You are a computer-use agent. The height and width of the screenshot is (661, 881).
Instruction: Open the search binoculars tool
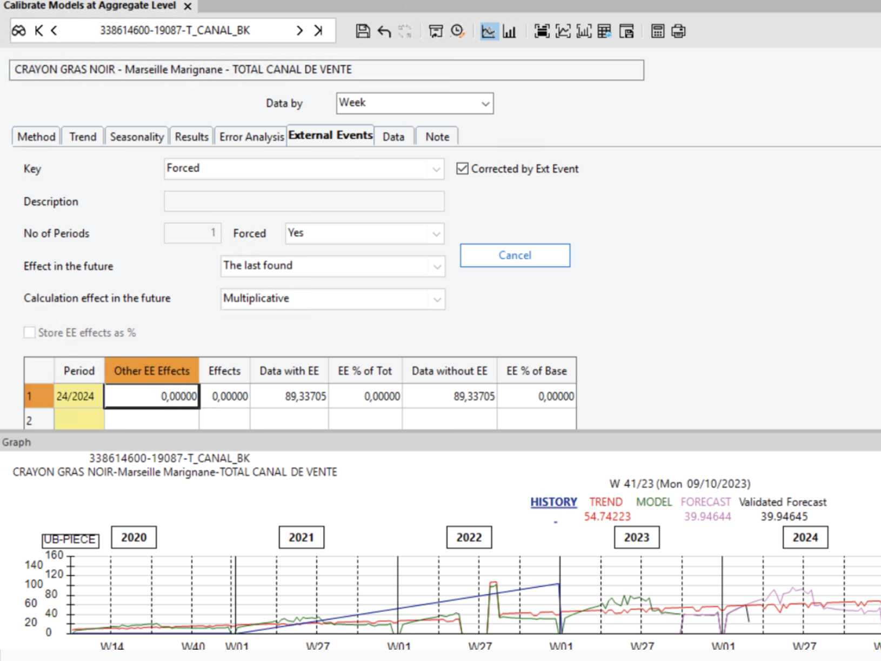[18, 30]
